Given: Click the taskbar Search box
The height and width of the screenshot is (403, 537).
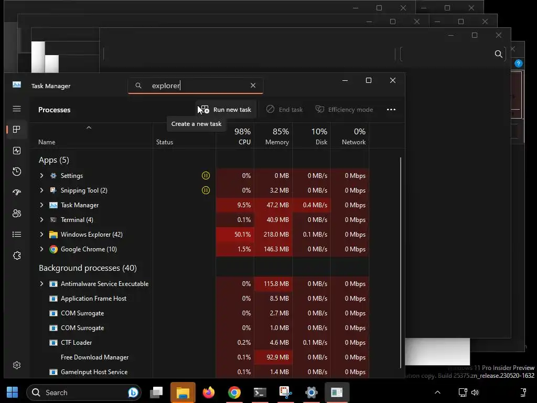Looking at the screenshot, I should [x=84, y=393].
